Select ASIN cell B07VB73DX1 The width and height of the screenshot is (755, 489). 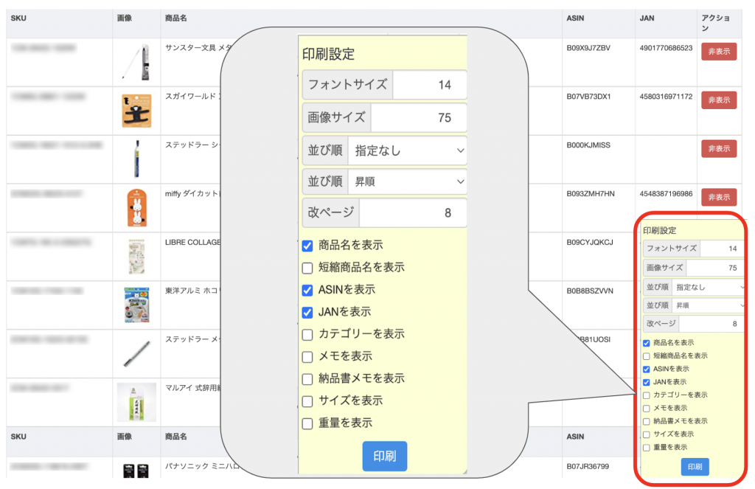[588, 97]
